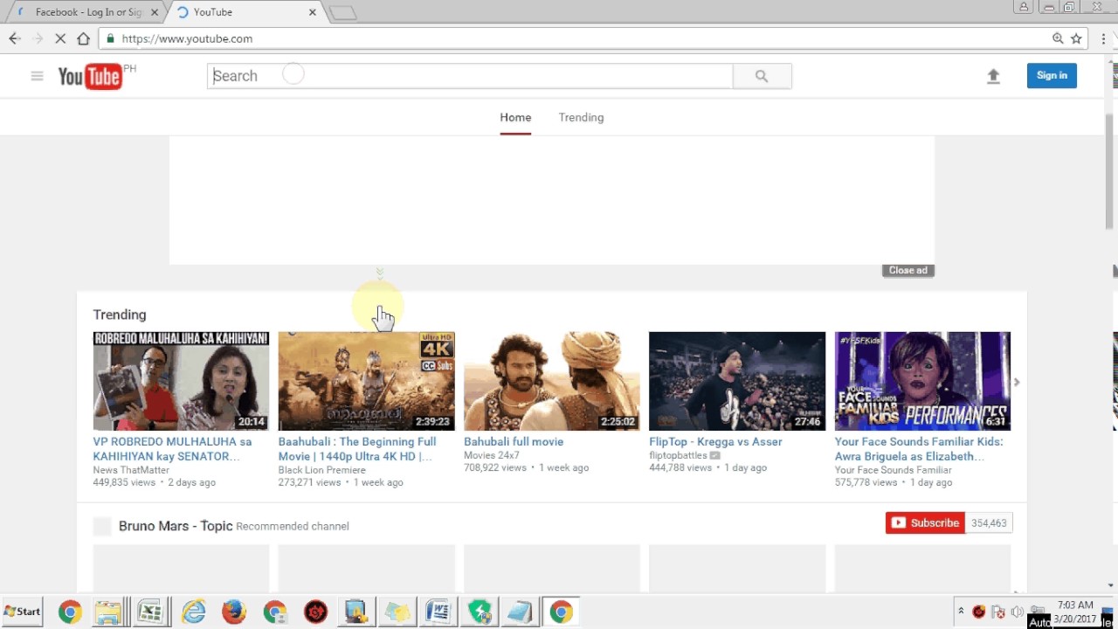The height and width of the screenshot is (629, 1118).
Task: Click the secure padlock icon
Action: click(x=110, y=38)
